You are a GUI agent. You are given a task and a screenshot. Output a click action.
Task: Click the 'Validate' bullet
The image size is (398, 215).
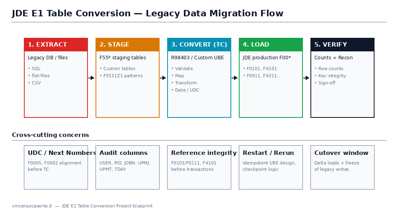182,68
